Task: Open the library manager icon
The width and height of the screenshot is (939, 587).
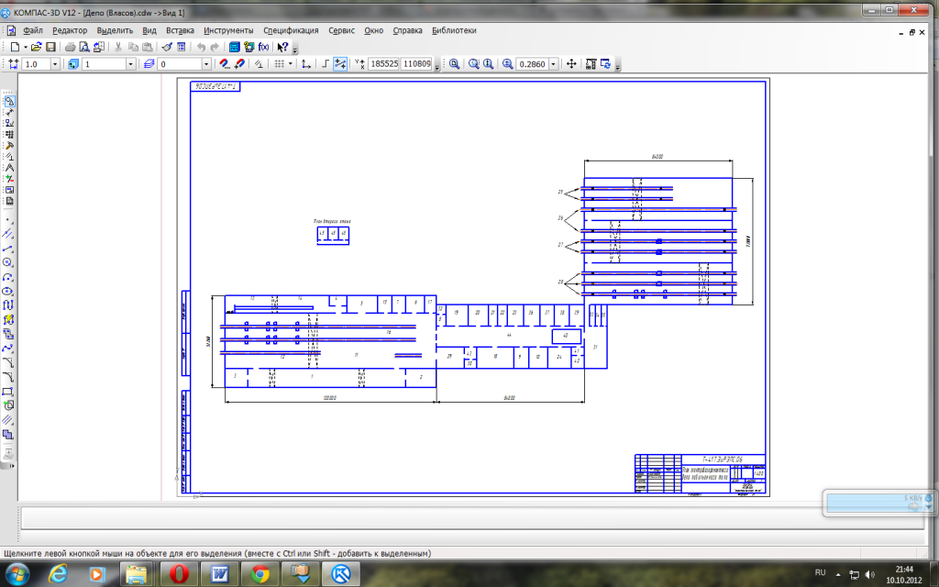Action: [234, 47]
